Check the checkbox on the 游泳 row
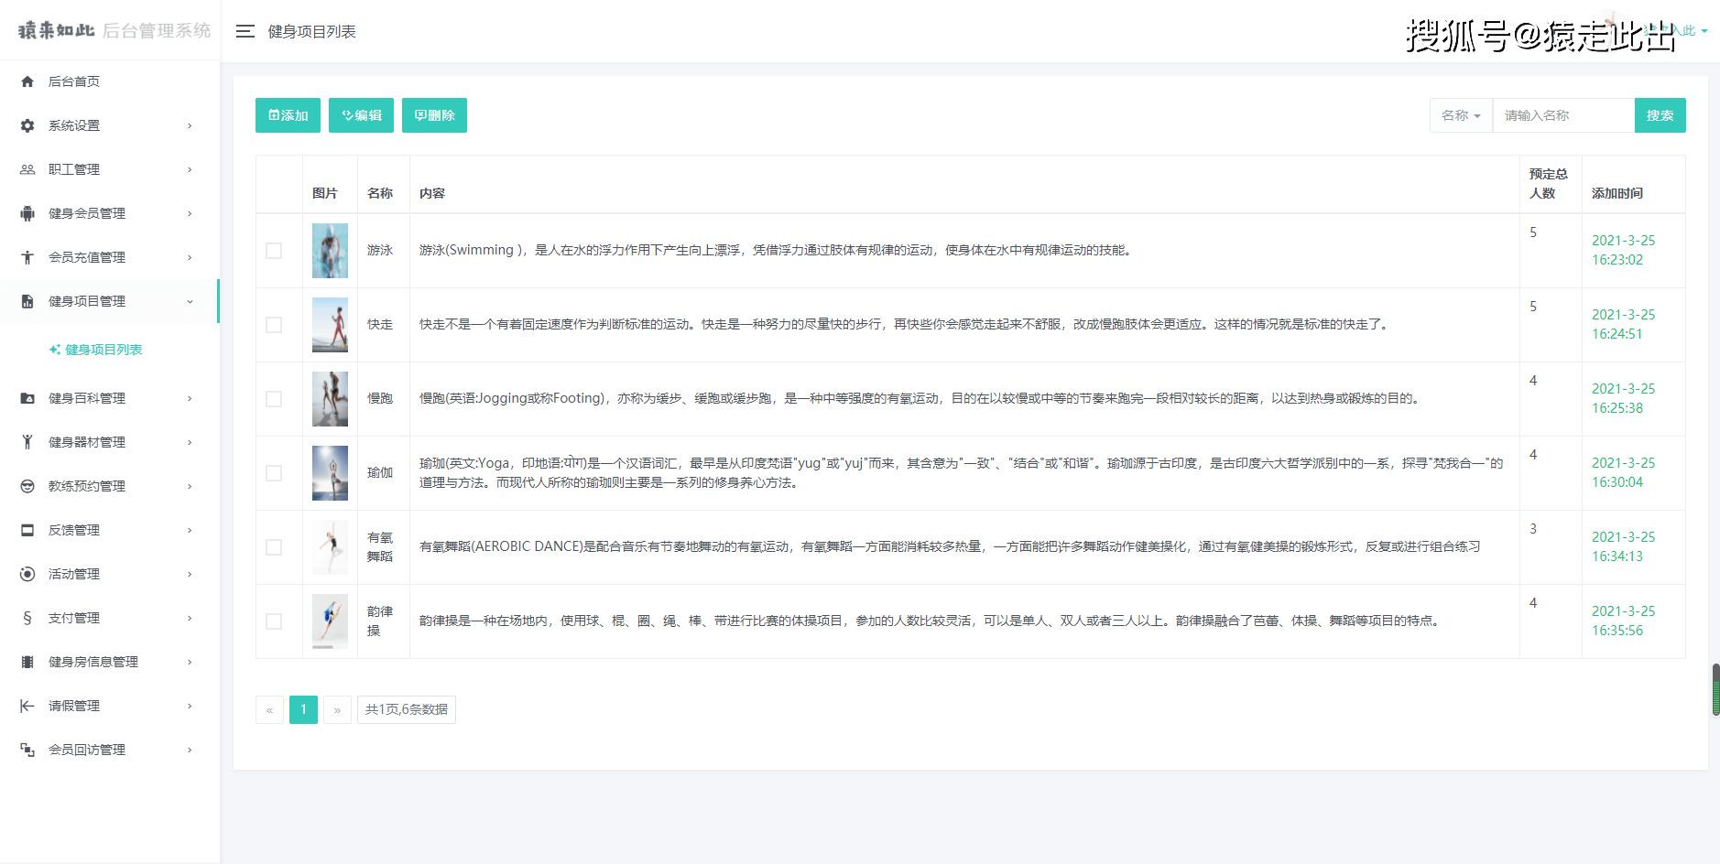The image size is (1720, 864). [274, 249]
